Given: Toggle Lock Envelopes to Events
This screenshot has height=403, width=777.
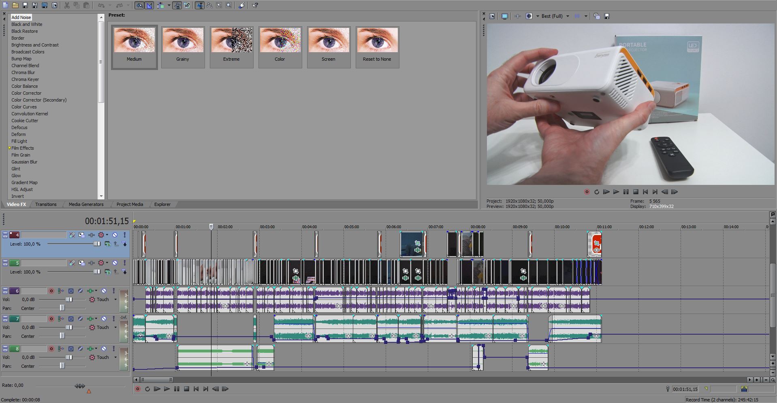Looking at the screenshot, I should pyautogui.click(x=177, y=5).
